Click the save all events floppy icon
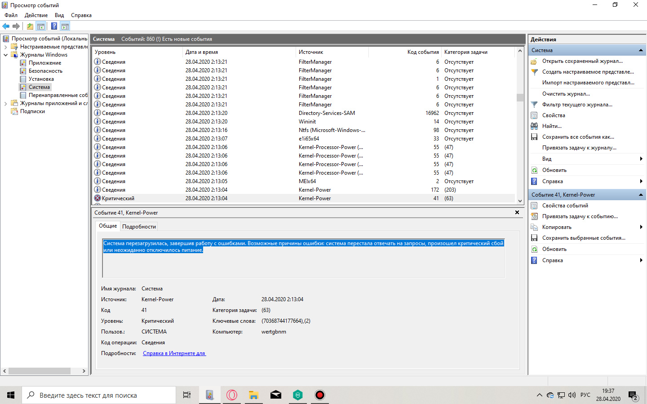The image size is (647, 404). [x=534, y=137]
